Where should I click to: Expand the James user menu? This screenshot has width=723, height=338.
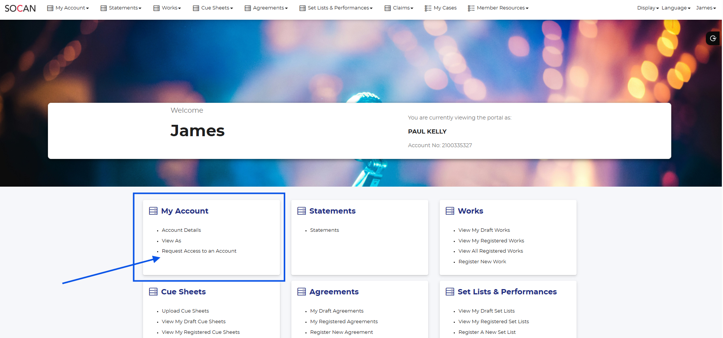coord(706,8)
